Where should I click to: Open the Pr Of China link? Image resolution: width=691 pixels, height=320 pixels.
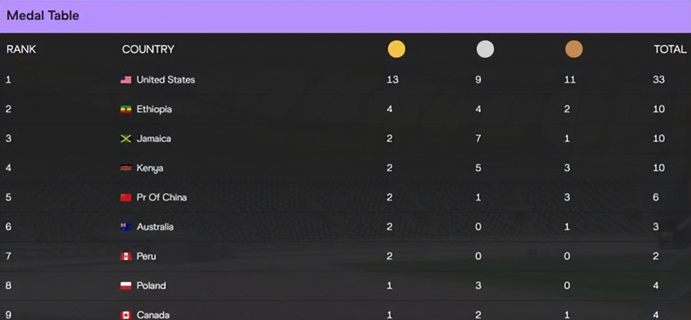click(x=162, y=198)
